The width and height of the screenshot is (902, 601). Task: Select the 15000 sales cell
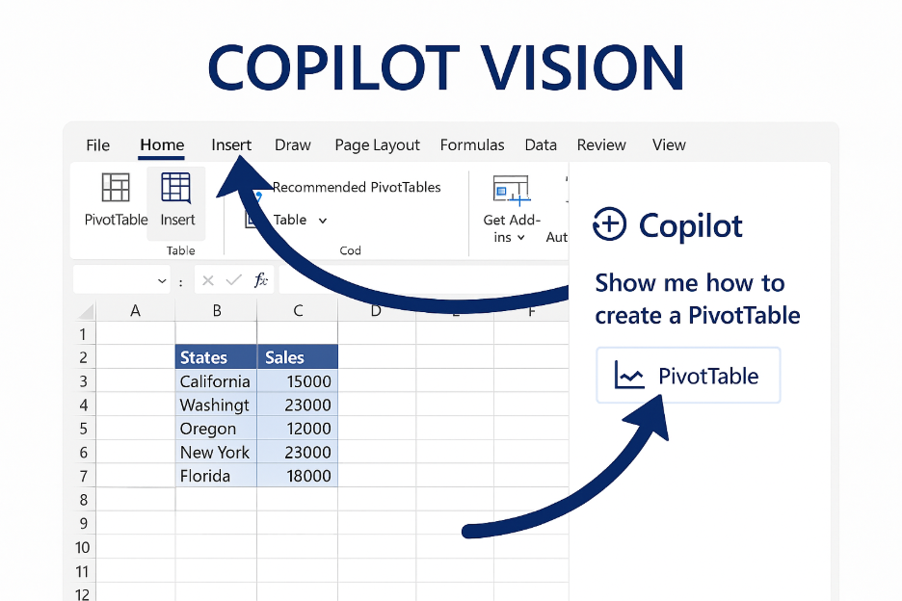coord(298,381)
